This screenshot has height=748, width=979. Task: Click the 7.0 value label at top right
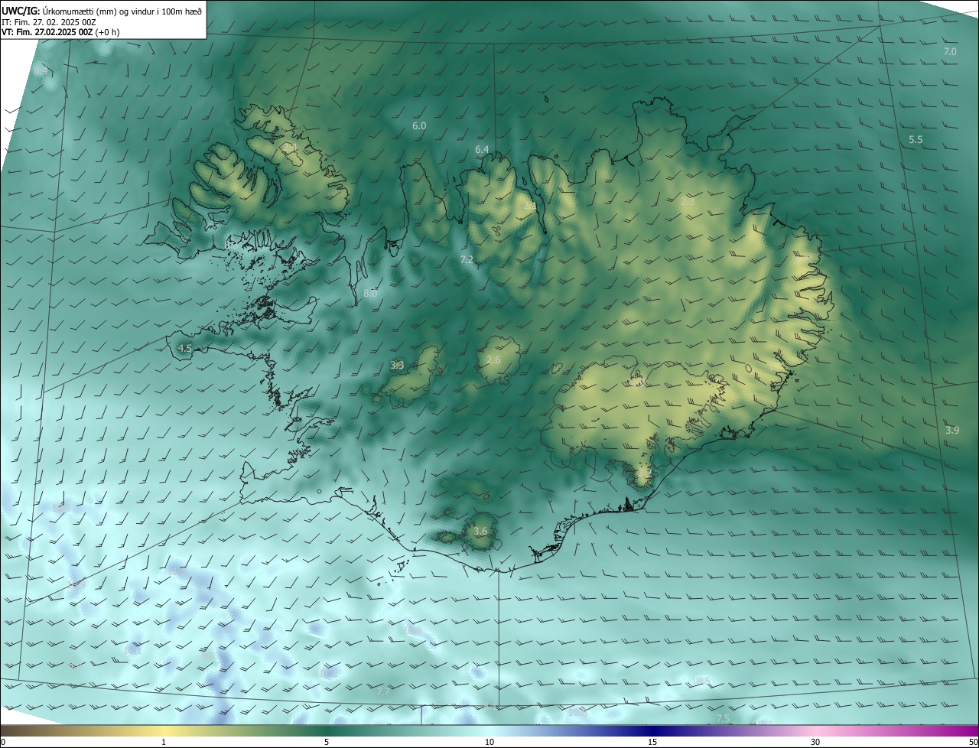click(x=950, y=52)
